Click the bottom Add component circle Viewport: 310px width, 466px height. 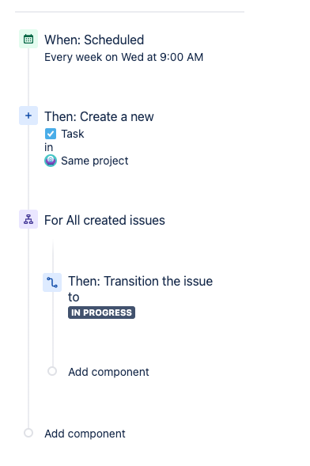28,433
